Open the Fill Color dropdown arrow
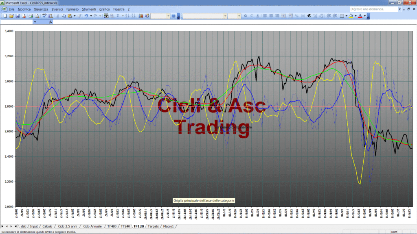Screen dimensions: 417x234 point(356,16)
